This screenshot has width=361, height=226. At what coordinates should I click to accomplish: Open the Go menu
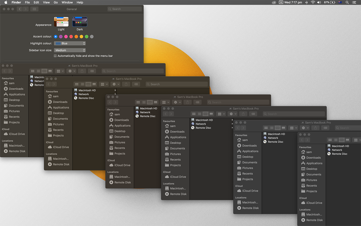pyautogui.click(x=56, y=2)
